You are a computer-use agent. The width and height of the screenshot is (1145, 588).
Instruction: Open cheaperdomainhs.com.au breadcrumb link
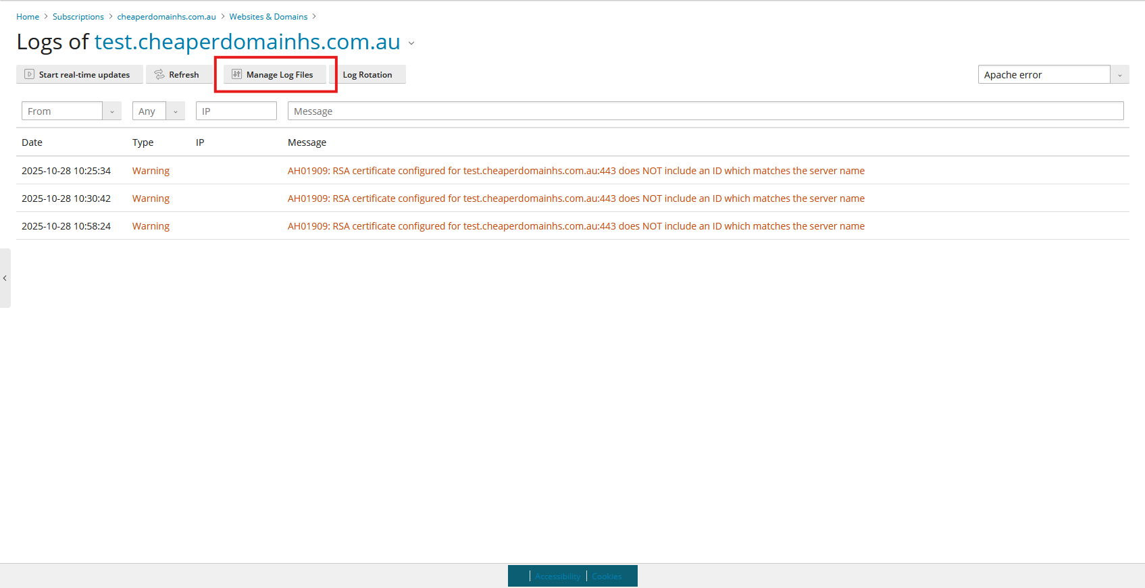coord(166,17)
